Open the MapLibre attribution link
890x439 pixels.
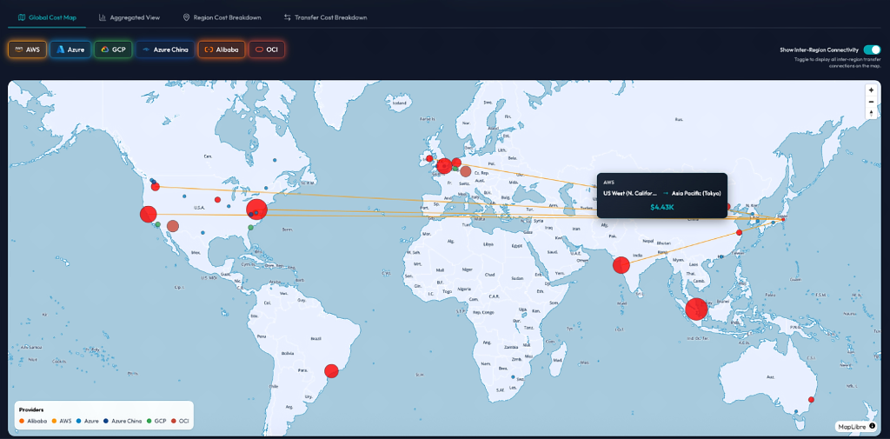click(x=853, y=426)
